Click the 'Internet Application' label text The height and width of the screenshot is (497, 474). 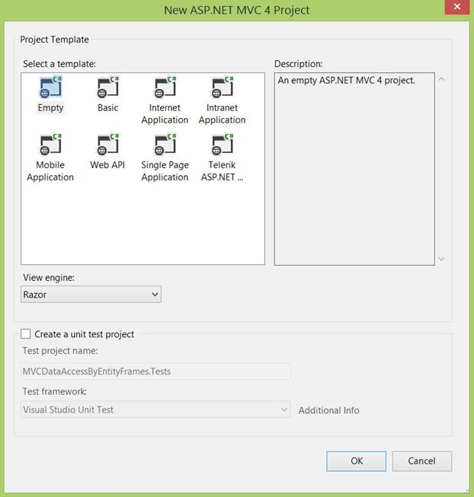pos(165,114)
